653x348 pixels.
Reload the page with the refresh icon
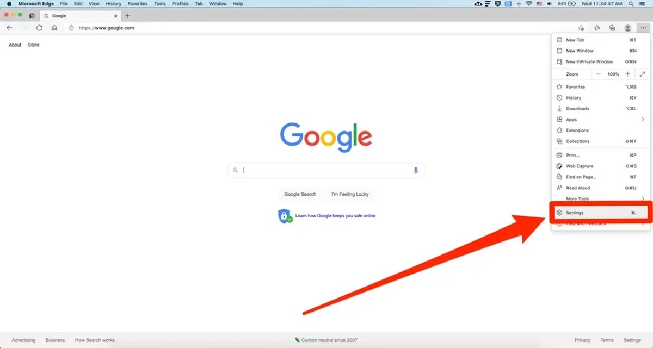(x=39, y=28)
